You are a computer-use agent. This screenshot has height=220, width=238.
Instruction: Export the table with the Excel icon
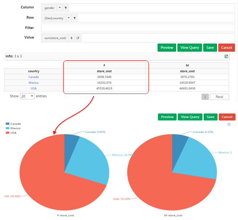click(226, 56)
